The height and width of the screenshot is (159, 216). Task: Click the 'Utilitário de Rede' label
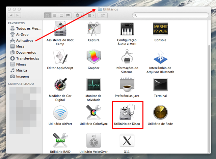pos(160,124)
